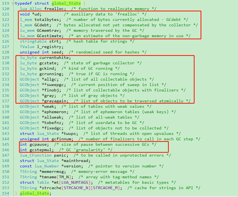Click the GCdebt member name
Viewport: 238px width, 197px height.
pos(42,25)
